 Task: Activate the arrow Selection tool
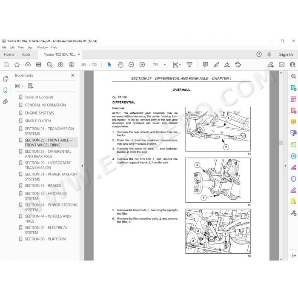coord(109,65)
